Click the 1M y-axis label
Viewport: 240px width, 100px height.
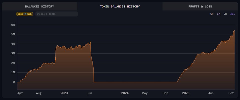pyautogui.click(x=13, y=73)
